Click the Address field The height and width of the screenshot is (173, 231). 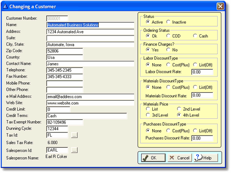[90, 32]
